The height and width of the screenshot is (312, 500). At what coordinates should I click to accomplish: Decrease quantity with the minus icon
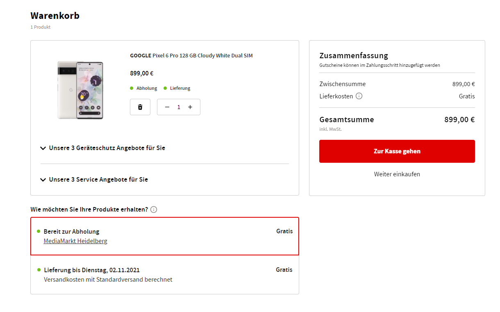tap(167, 107)
